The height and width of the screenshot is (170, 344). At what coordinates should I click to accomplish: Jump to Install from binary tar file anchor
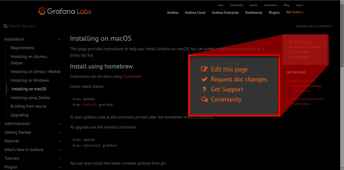click(x=307, y=99)
